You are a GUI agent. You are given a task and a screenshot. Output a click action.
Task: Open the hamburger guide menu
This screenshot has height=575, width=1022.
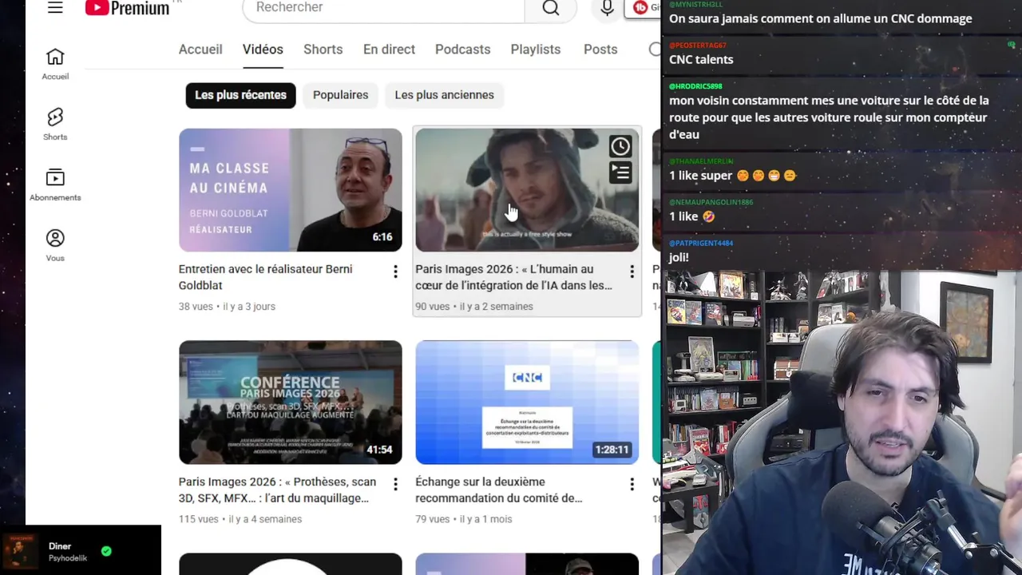pyautogui.click(x=55, y=7)
